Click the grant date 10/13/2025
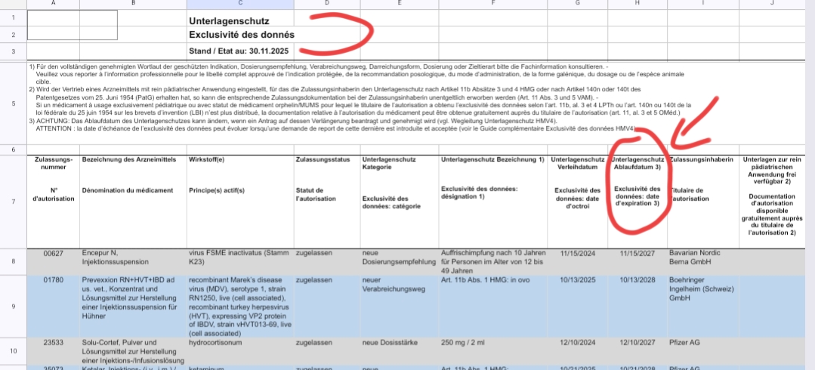The image size is (815, 370). coord(578,307)
